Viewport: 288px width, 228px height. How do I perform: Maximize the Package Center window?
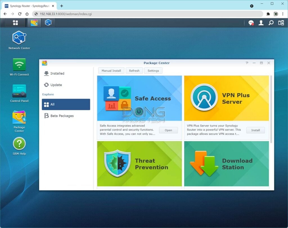pos(261,63)
